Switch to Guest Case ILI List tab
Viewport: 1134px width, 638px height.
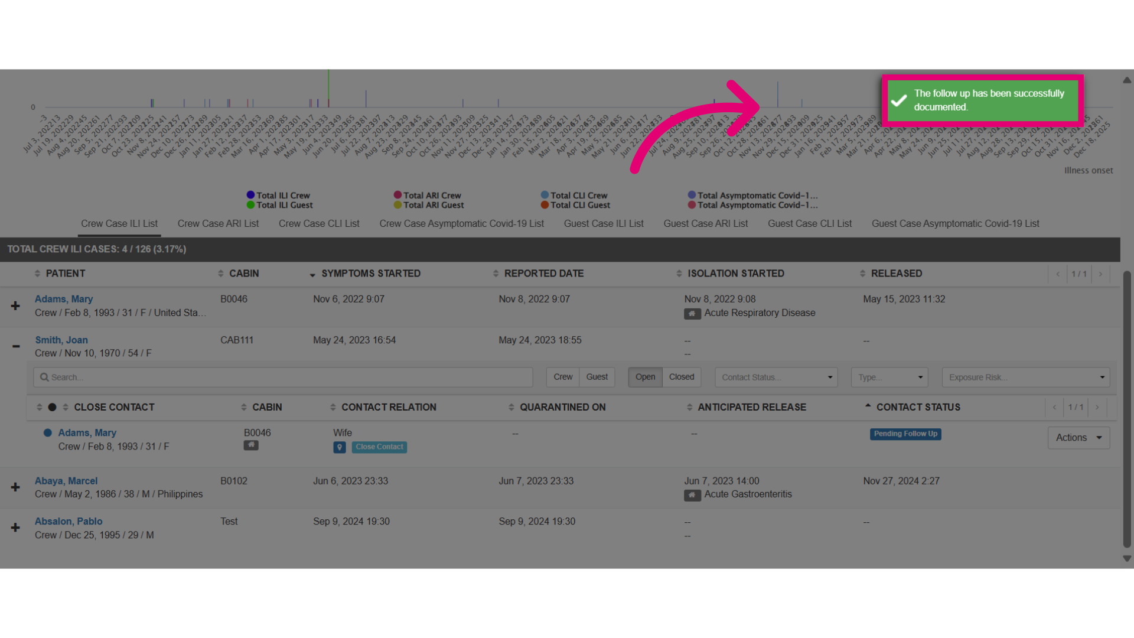(604, 224)
